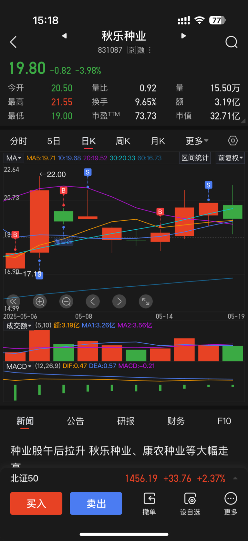Tap the back arrow icon
This screenshot has width=248, height=541.
tap(13, 42)
